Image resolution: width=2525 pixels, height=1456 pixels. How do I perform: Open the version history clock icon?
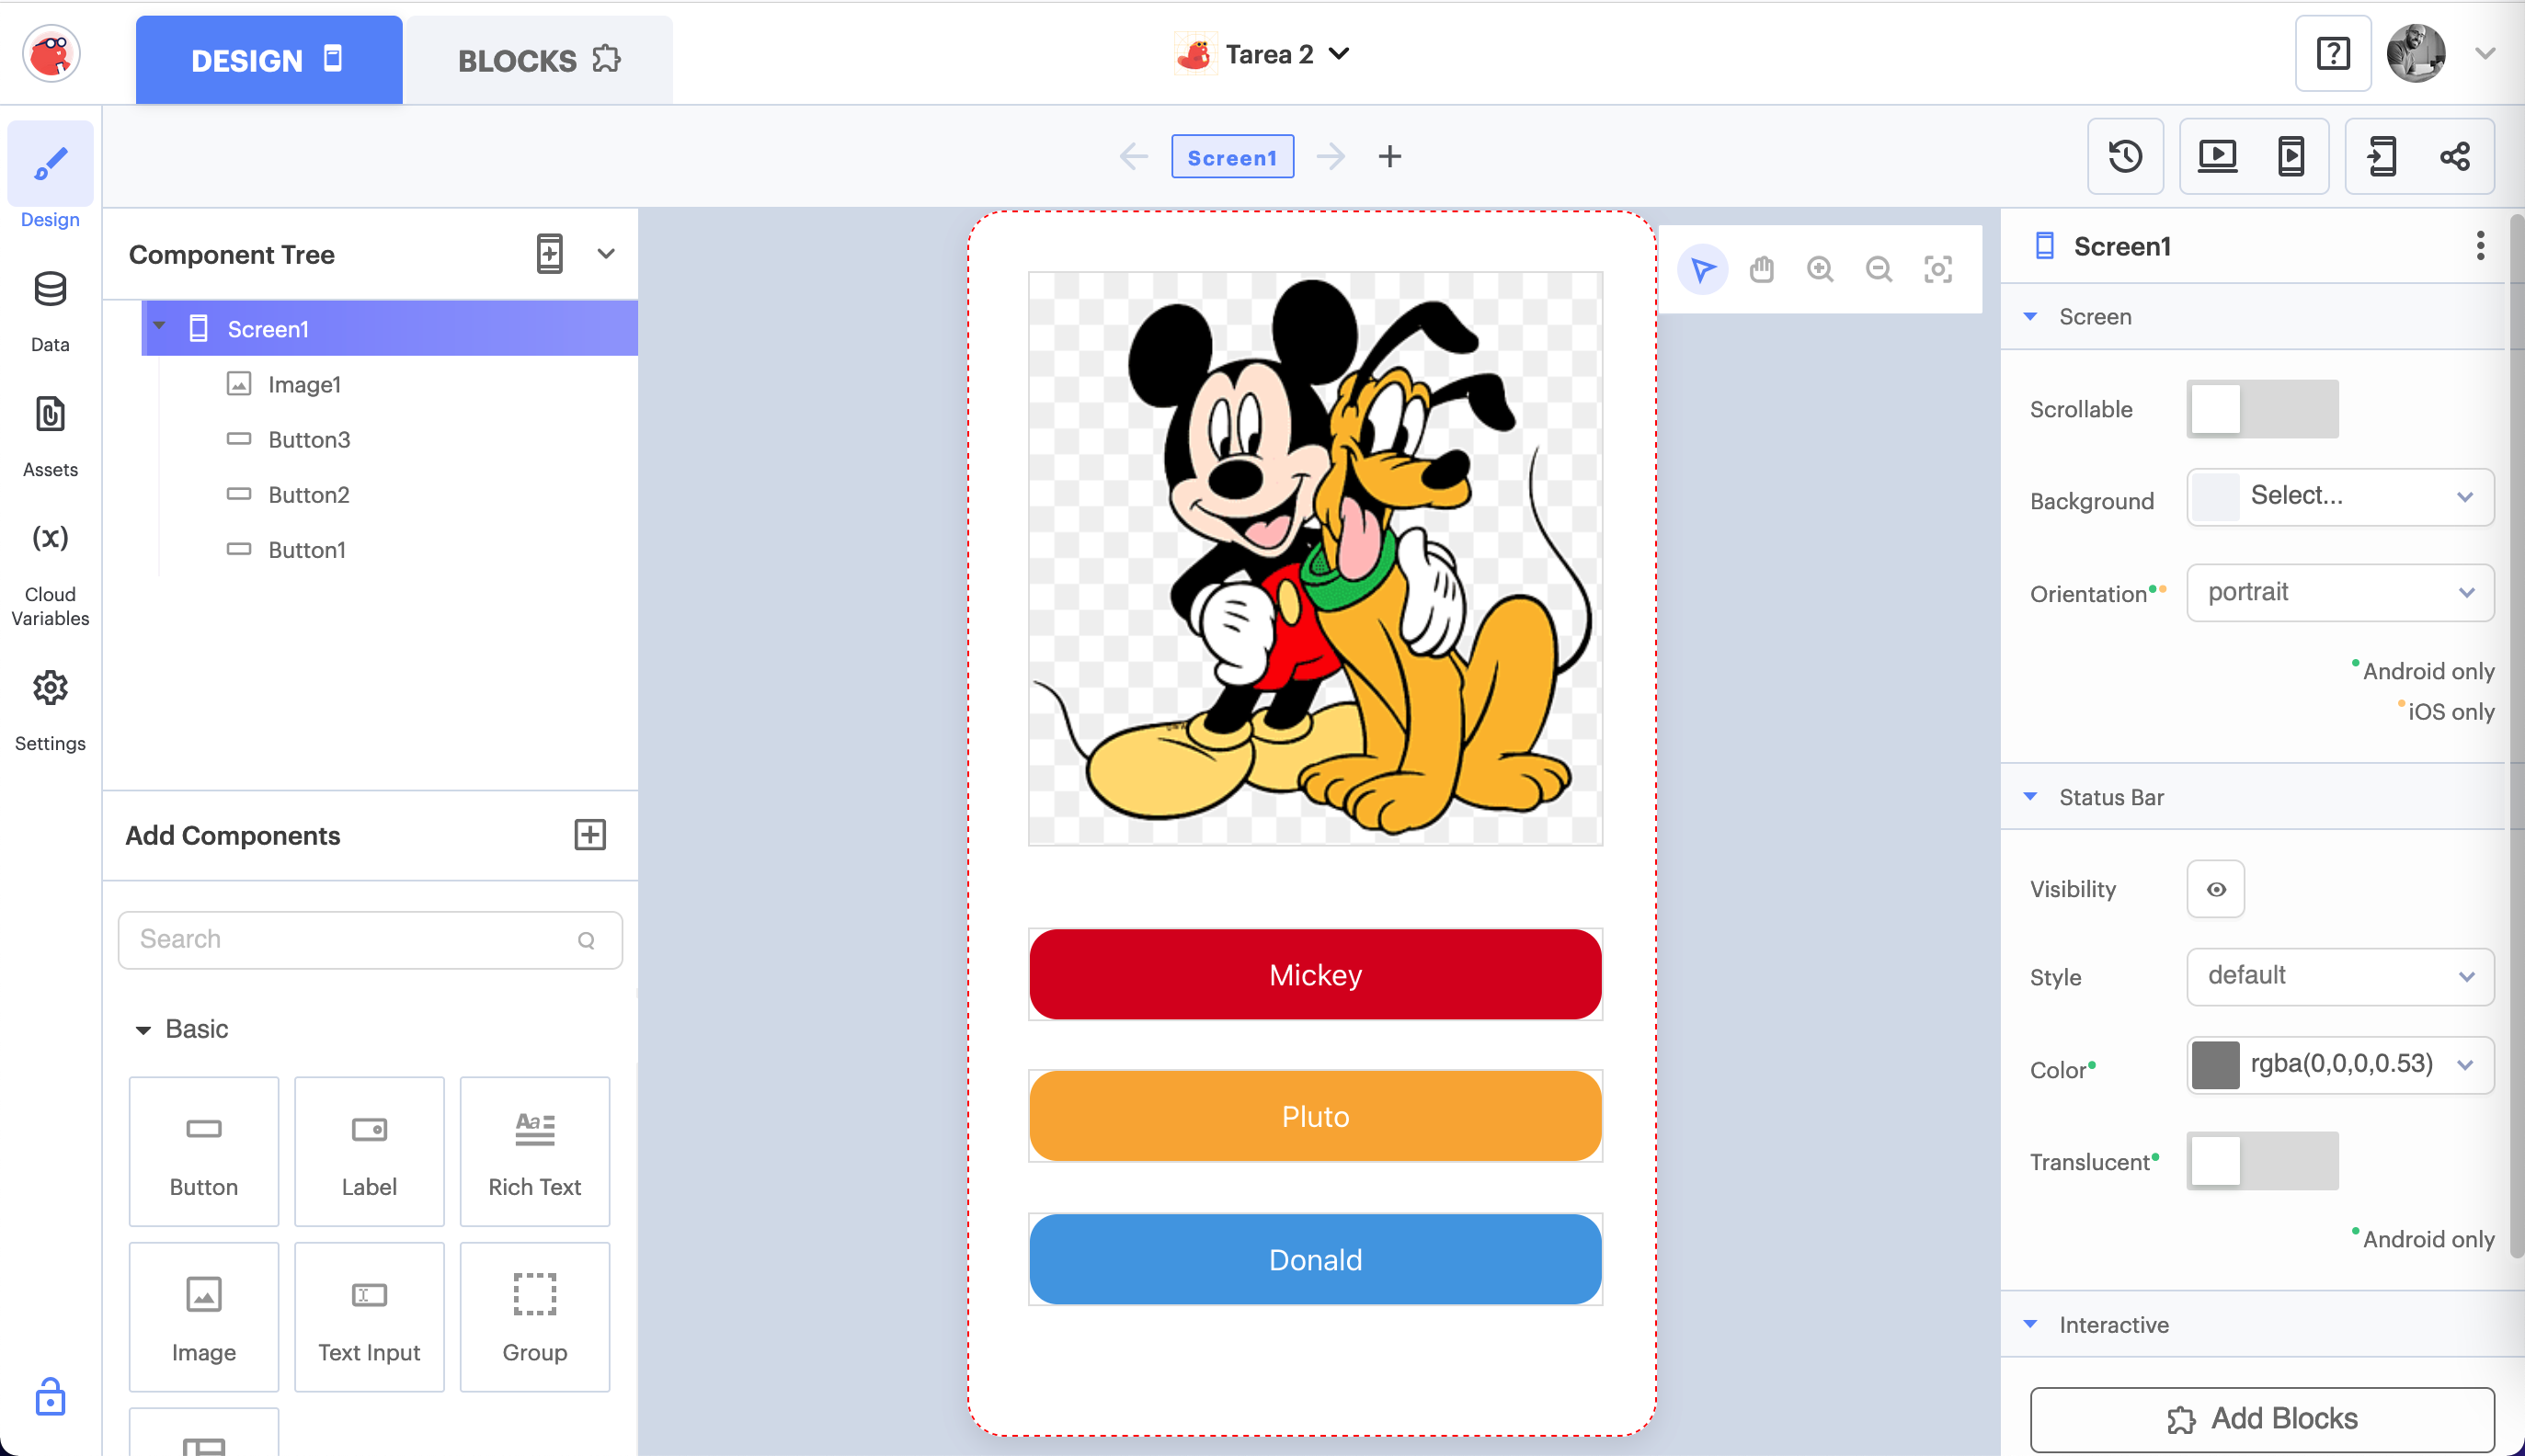point(2125,156)
